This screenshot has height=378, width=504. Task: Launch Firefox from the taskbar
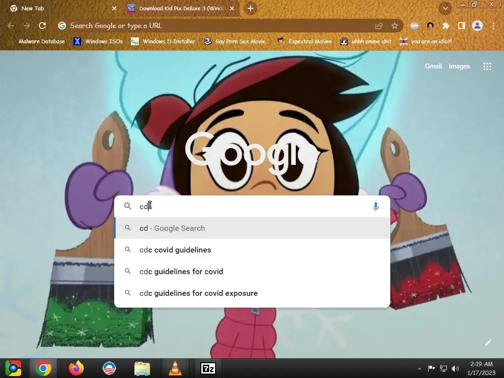pos(76,368)
